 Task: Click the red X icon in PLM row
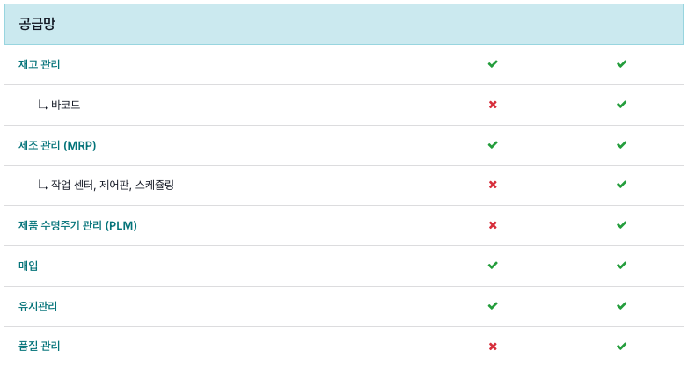click(x=493, y=225)
